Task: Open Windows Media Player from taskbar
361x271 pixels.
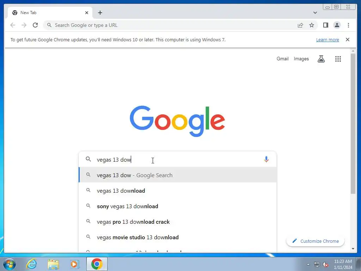Action: pos(75,264)
